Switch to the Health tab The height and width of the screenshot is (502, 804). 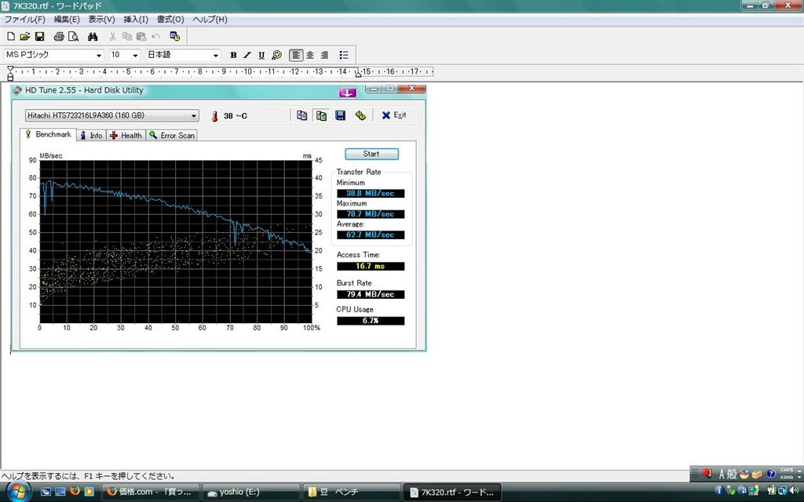(126, 135)
